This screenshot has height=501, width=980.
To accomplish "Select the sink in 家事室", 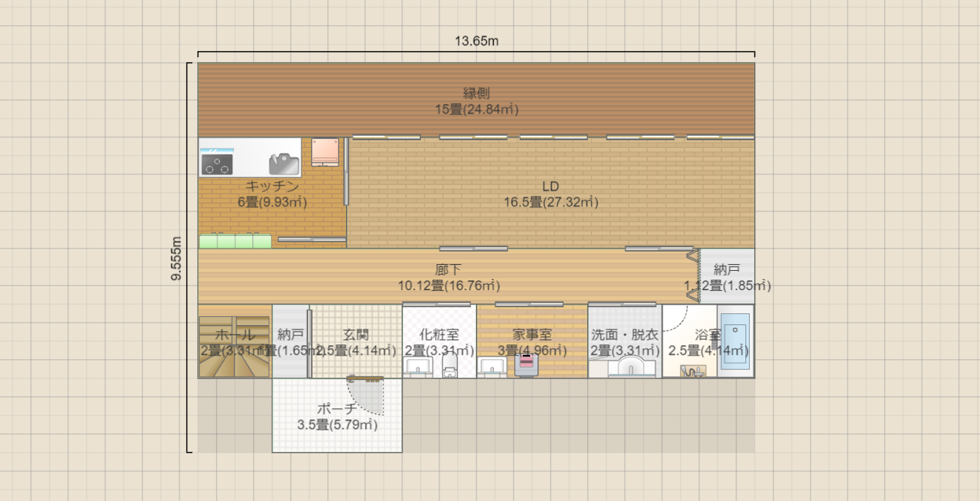I will tap(491, 367).
